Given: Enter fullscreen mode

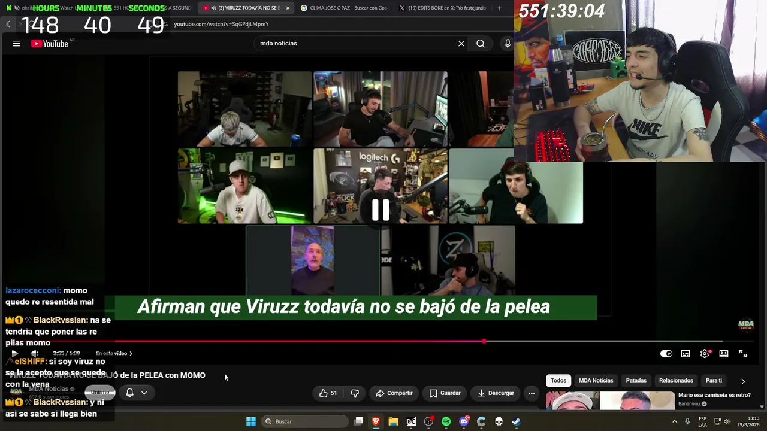Looking at the screenshot, I should [743, 354].
